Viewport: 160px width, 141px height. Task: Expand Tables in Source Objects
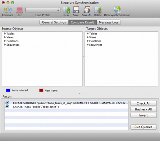(x=5, y=34)
